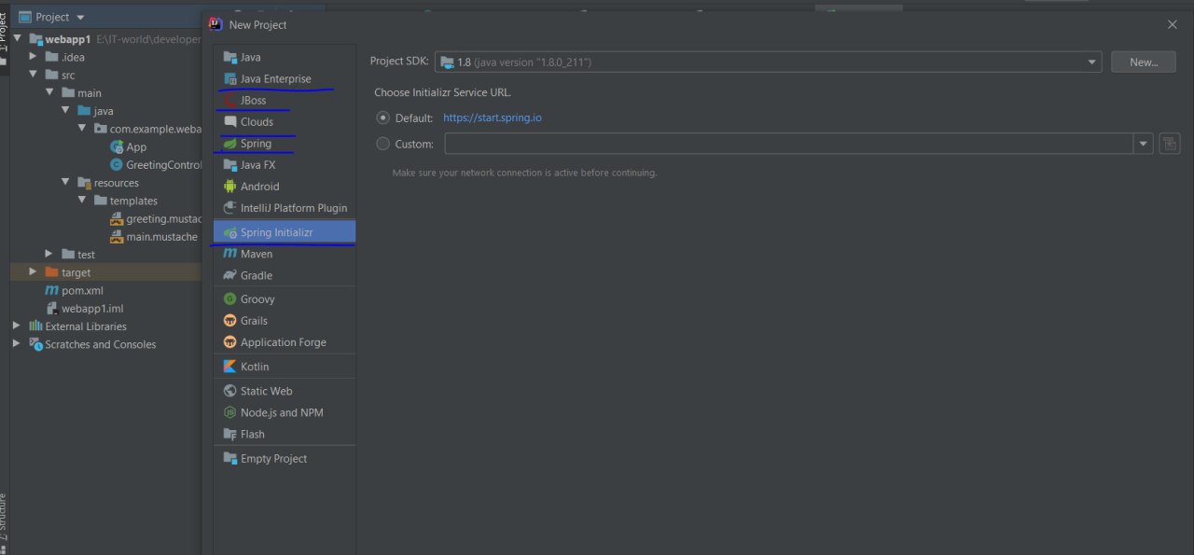Click the Android robot icon

[x=229, y=186]
